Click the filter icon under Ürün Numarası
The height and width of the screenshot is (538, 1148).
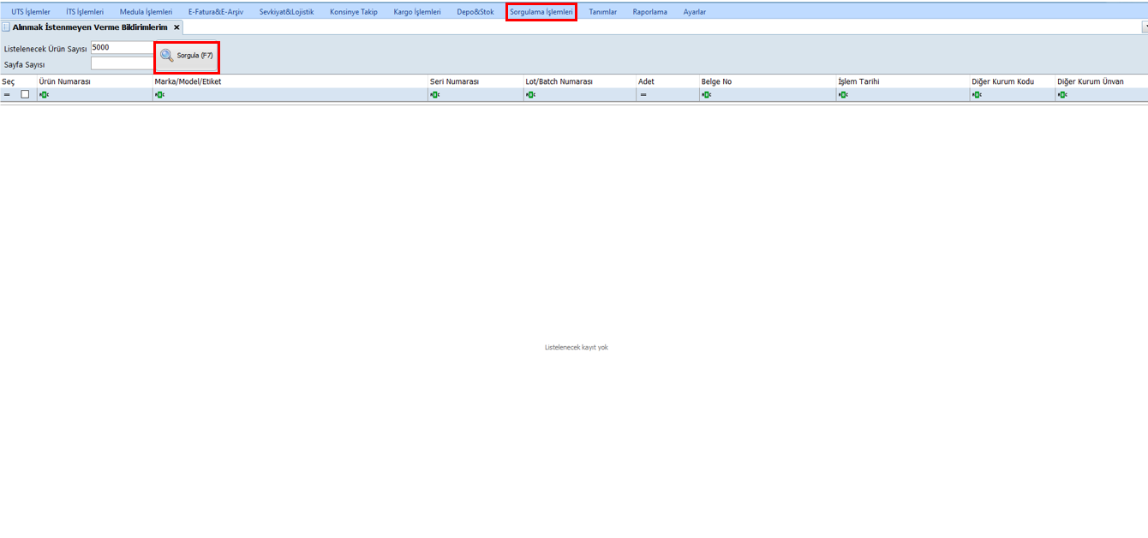[44, 95]
